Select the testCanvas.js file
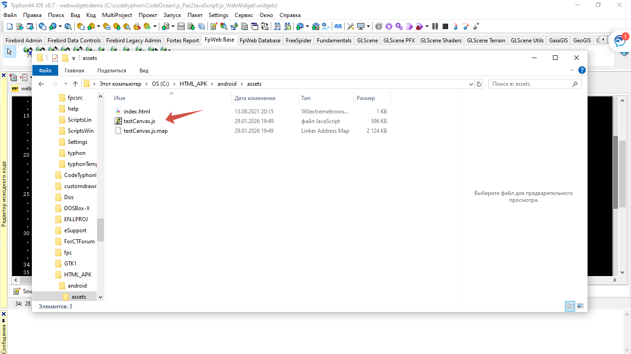631x354 pixels. (x=139, y=121)
